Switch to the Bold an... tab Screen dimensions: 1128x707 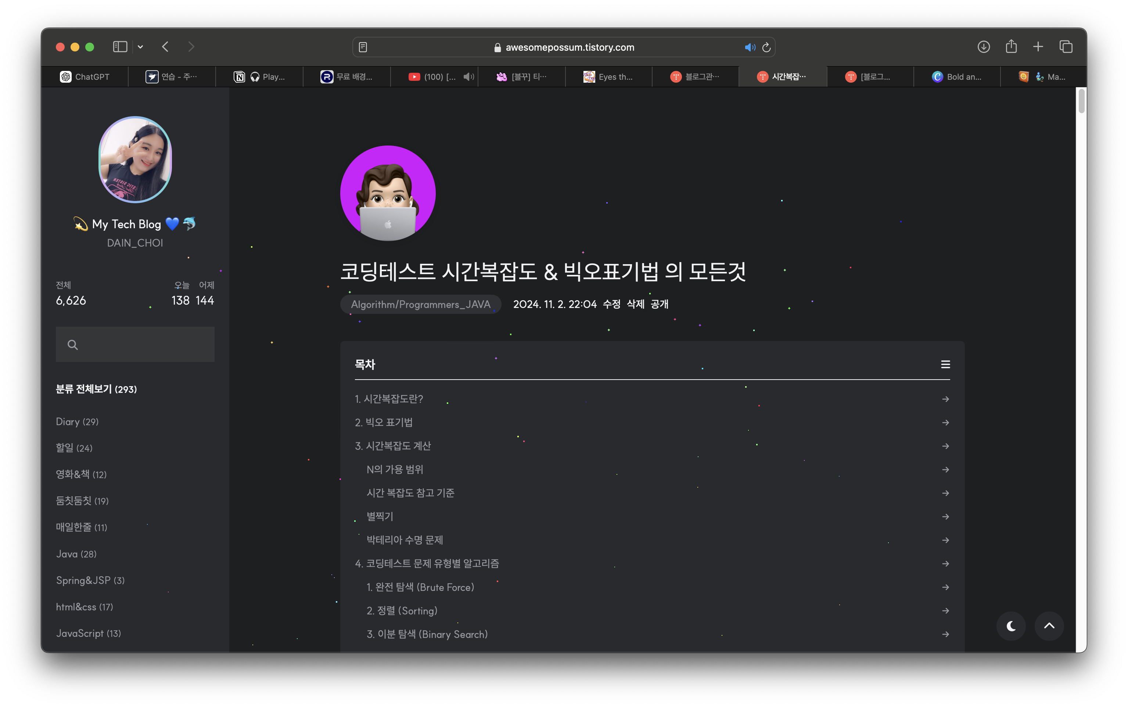pyautogui.click(x=957, y=77)
